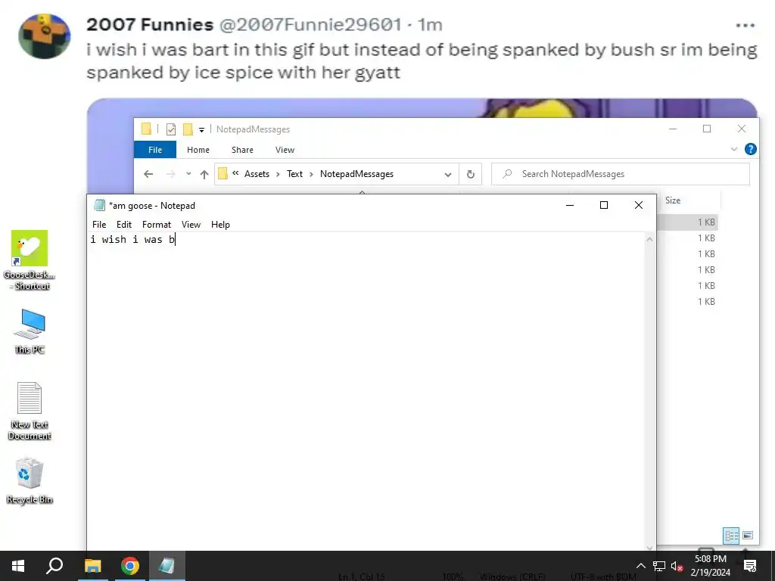775x581 pixels.
Task: Open the Notepad Edit menu
Action: click(123, 224)
